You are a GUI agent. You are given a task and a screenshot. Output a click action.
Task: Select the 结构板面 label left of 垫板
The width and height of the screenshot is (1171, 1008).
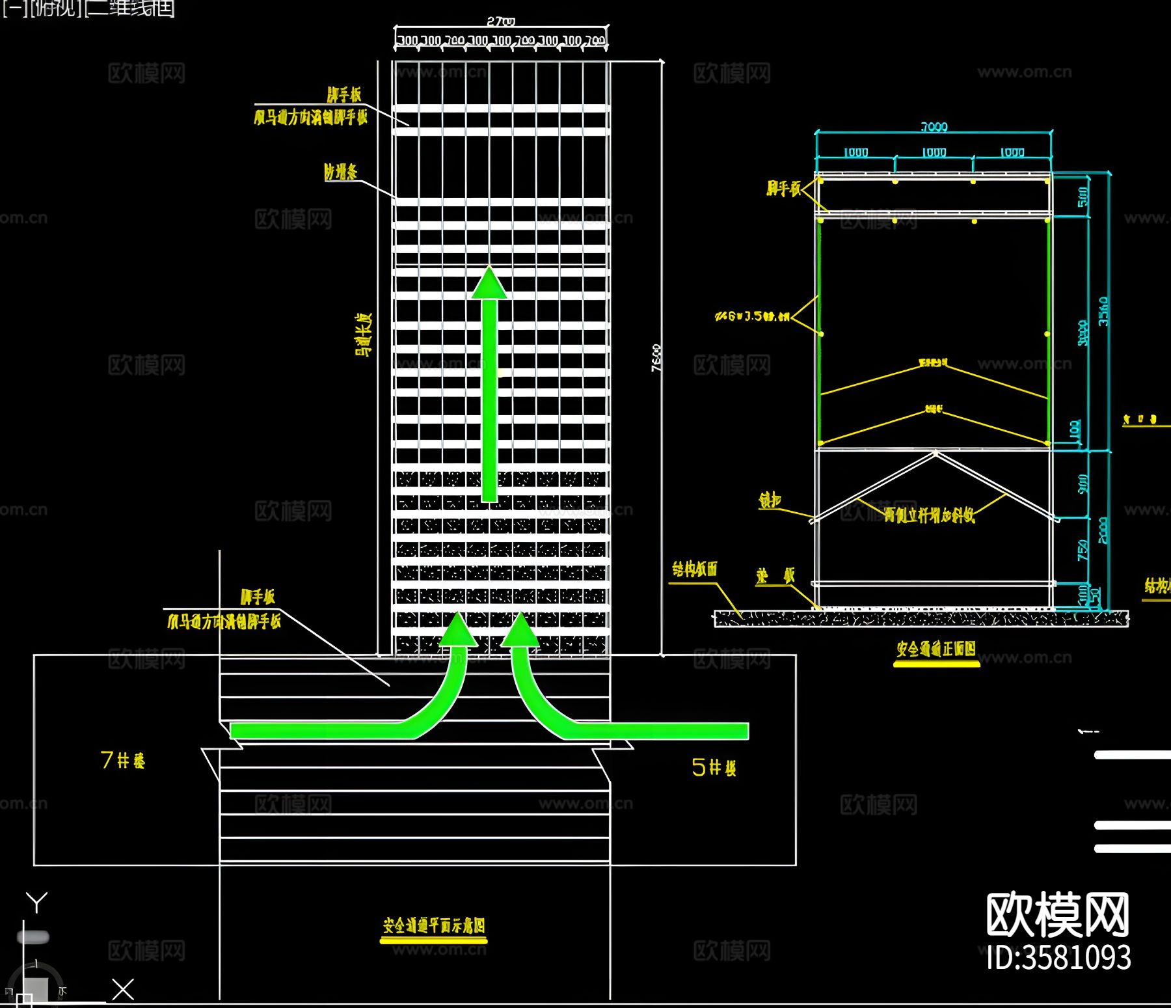click(695, 569)
